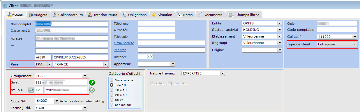Open the Notes tab

click(185, 15)
